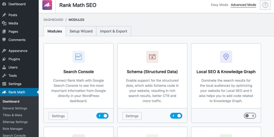Click the Search Console module chart icon

pos(79,57)
